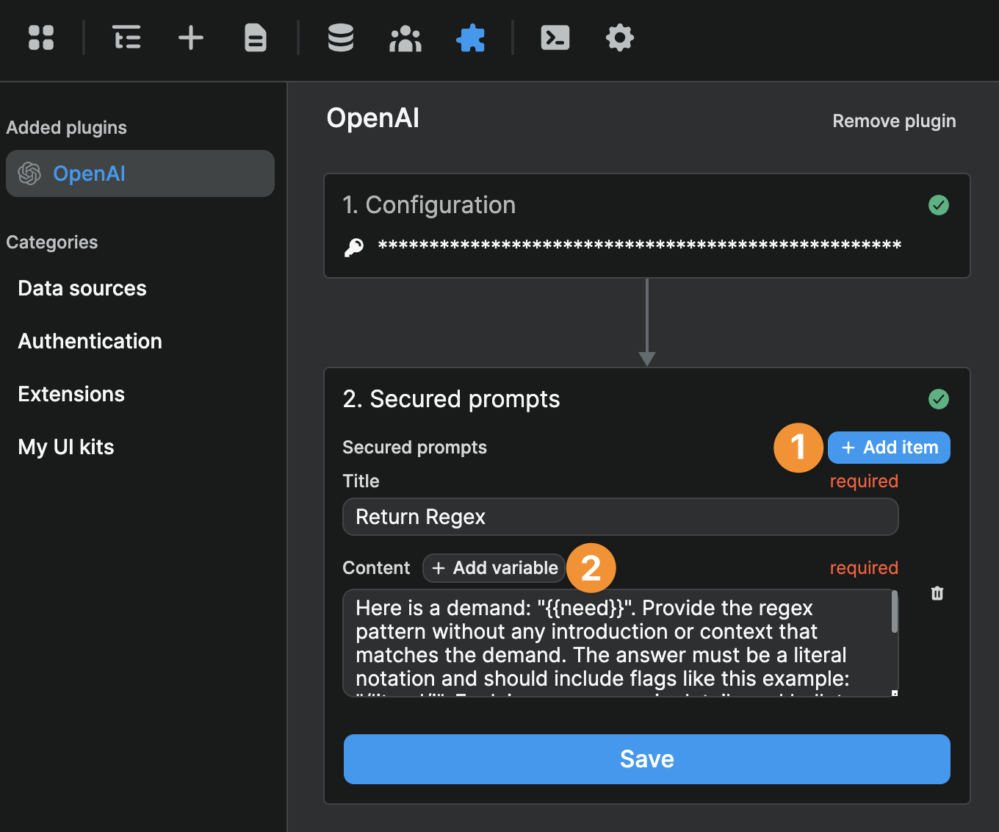Open the apps grid icon in the toolbar
Screen dimensions: 999x832
point(41,38)
